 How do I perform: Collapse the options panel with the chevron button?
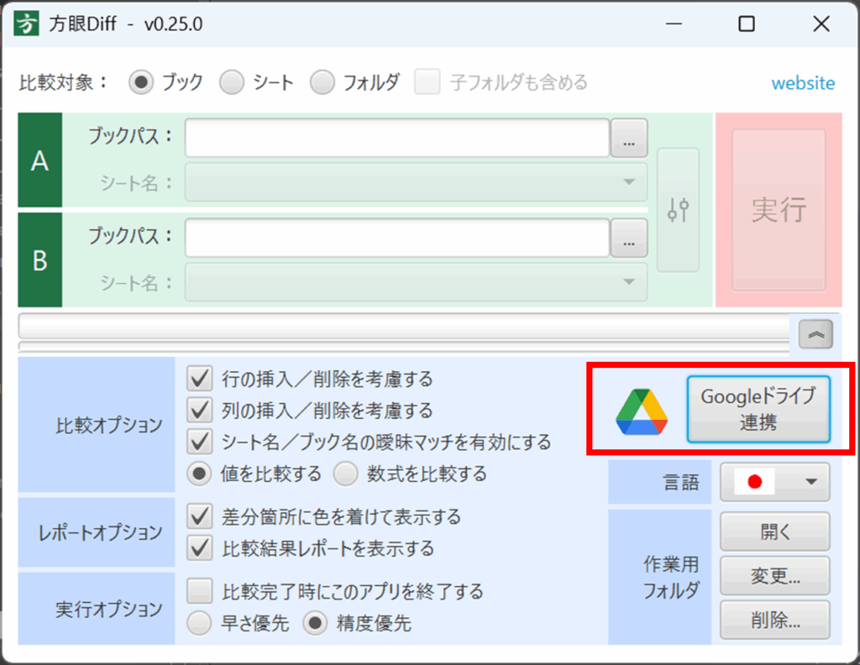[815, 335]
